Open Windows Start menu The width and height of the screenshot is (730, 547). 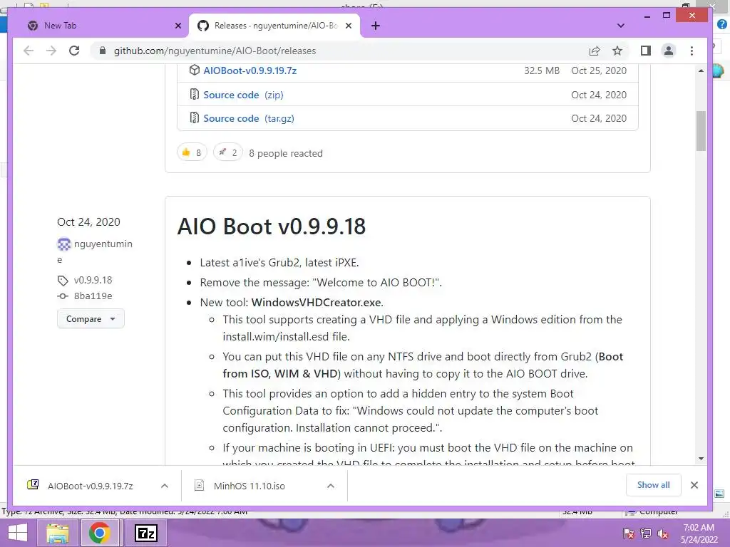point(17,533)
